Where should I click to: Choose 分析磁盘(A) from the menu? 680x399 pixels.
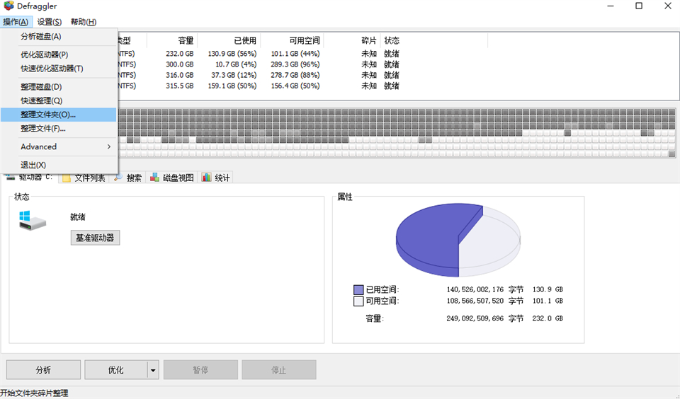coord(40,36)
